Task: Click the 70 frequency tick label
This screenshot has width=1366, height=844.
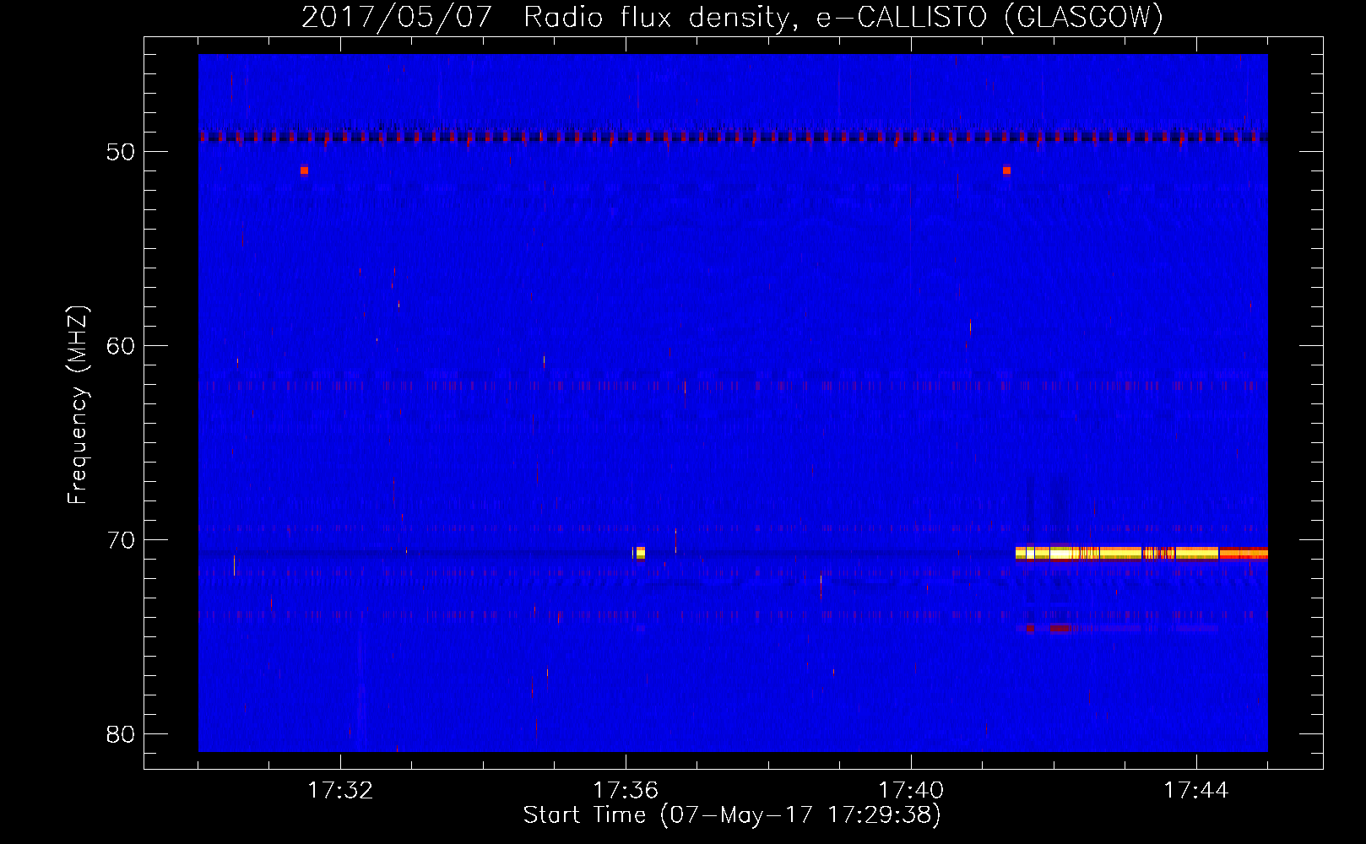Action: click(x=121, y=540)
